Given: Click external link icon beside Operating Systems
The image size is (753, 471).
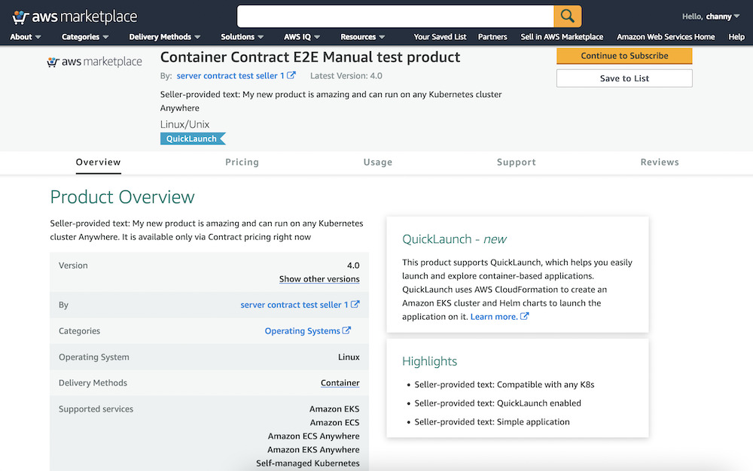Looking at the screenshot, I should click(347, 330).
